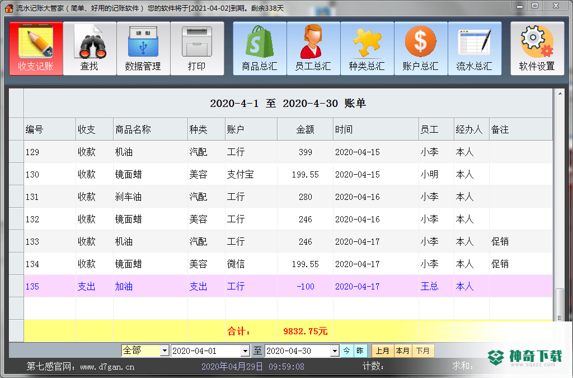Open the end date 2020-04-30 dropdown

click(x=335, y=351)
